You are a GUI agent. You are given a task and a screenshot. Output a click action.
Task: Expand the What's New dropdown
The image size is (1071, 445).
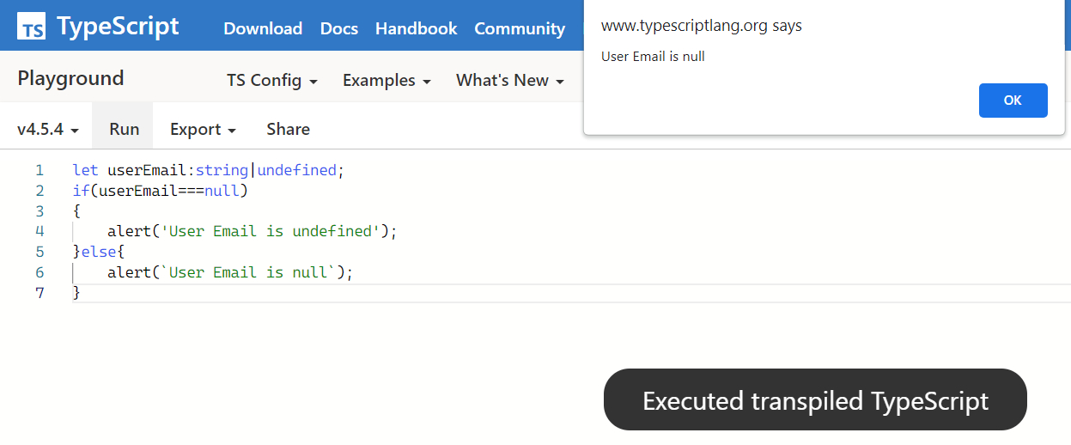click(x=510, y=80)
